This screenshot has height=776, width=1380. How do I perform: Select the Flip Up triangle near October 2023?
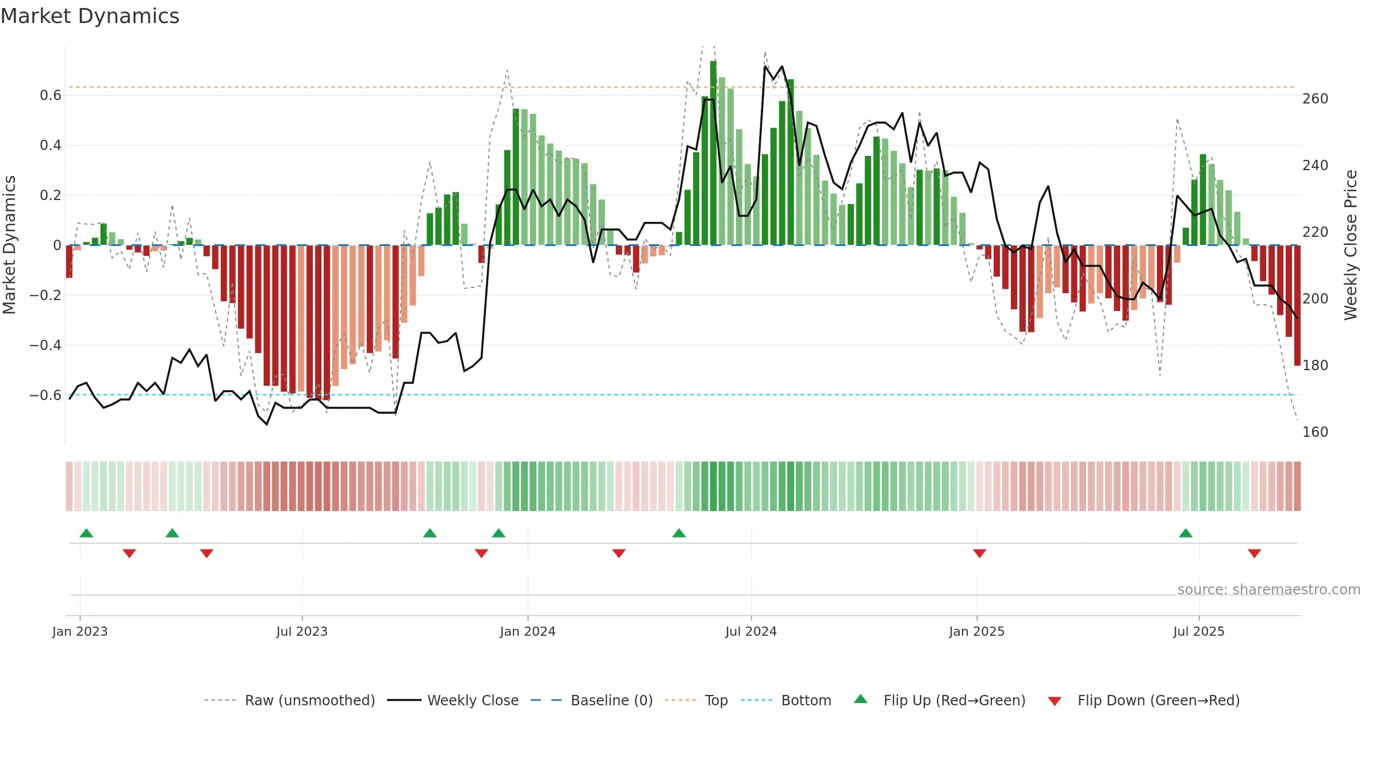tap(430, 533)
